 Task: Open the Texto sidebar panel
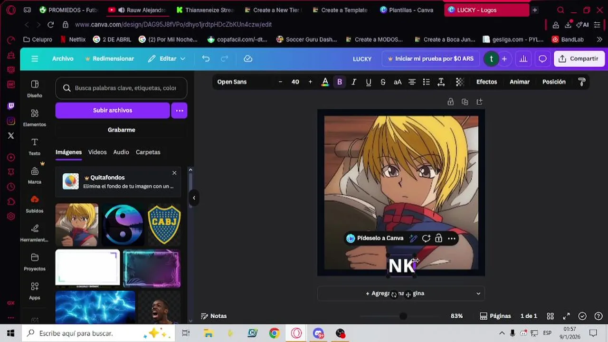(x=35, y=147)
